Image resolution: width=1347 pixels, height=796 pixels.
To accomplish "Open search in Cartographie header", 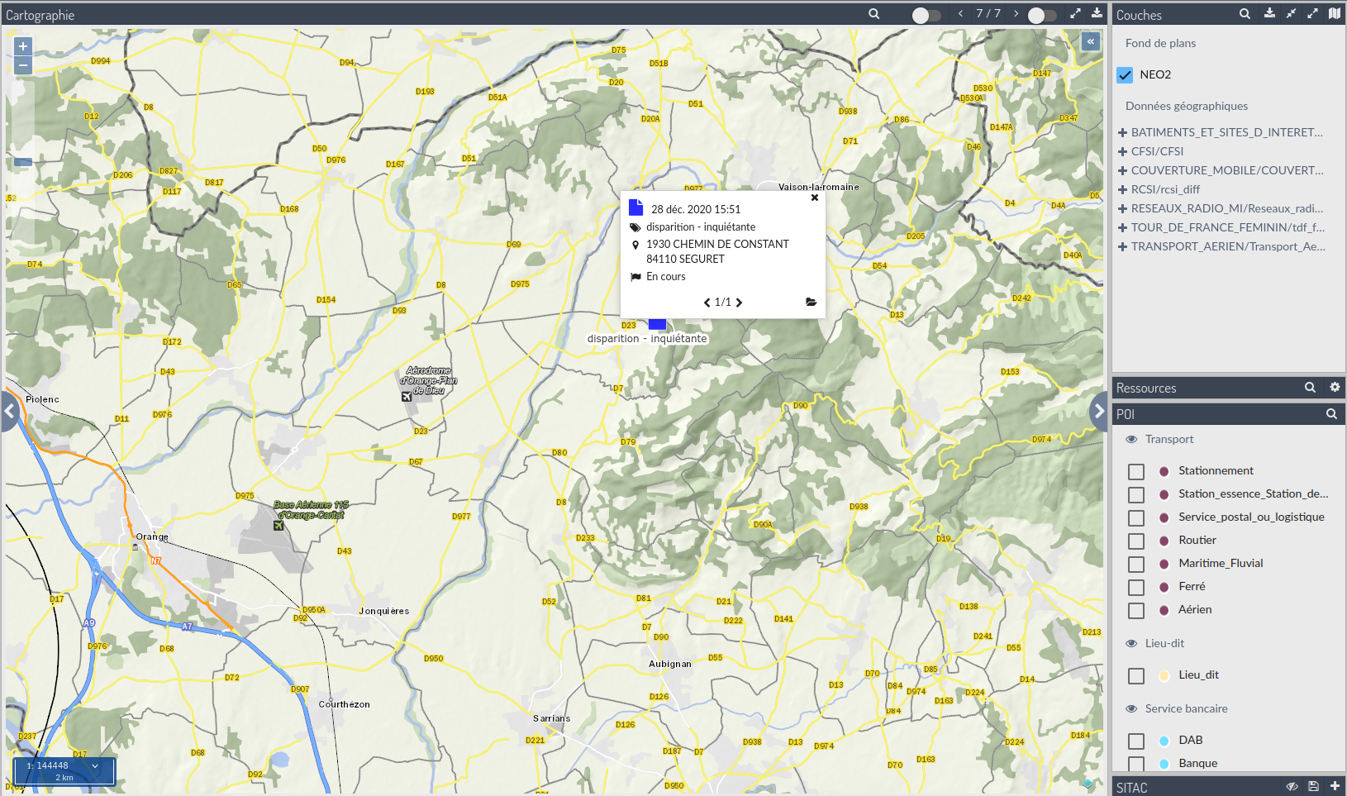I will tap(874, 14).
